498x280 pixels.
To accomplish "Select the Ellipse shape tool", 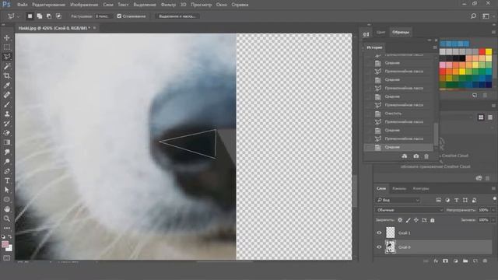I will click(7, 200).
